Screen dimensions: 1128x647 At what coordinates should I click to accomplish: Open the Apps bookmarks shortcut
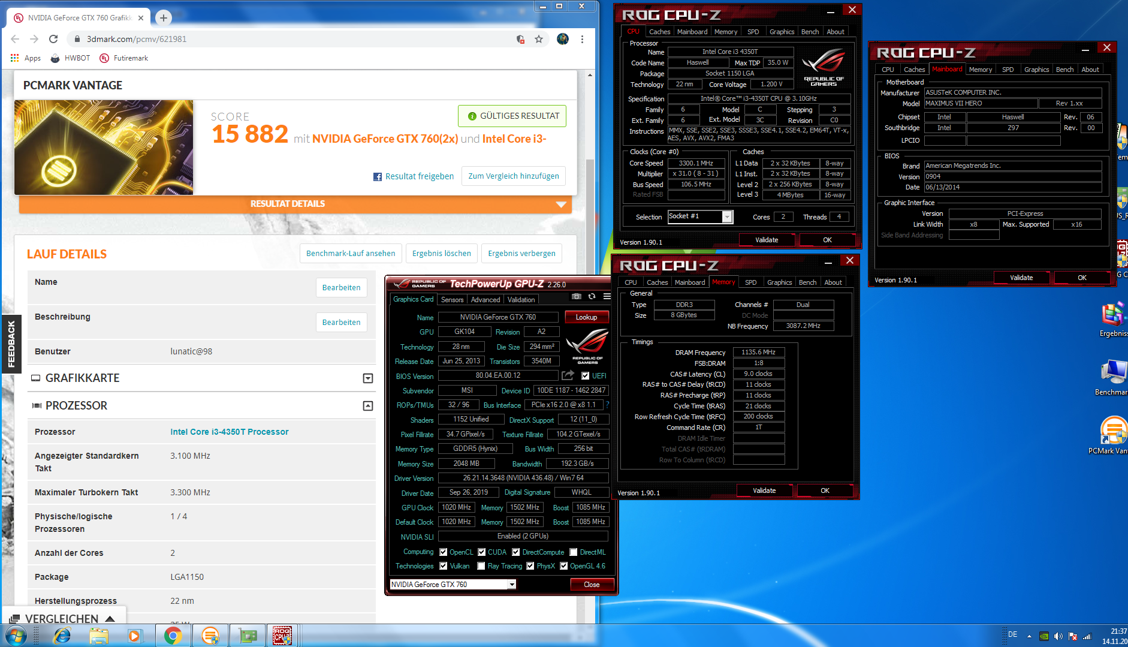coord(26,58)
